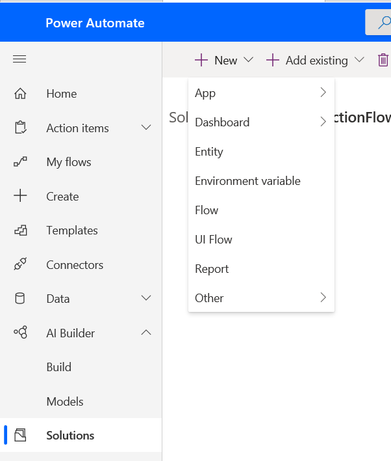391x461 pixels.
Task: Click the trash delete icon in the toolbar
Action: 383,60
